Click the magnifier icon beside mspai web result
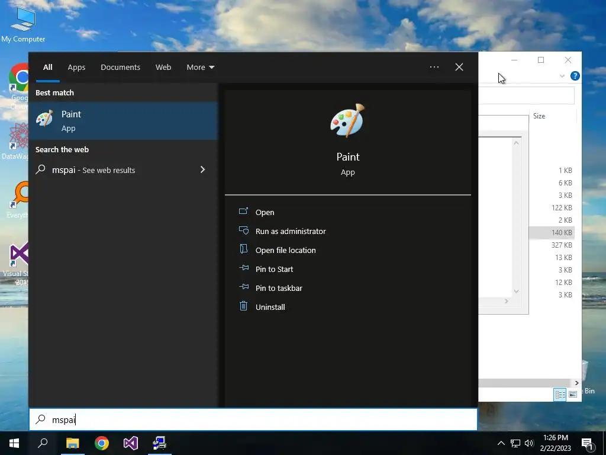606x455 pixels. tap(41, 169)
